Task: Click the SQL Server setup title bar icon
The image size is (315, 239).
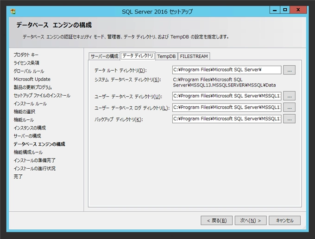Action: 13,12
